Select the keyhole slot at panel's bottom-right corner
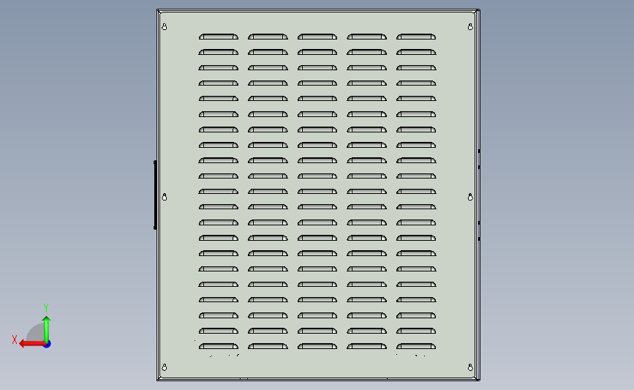This screenshot has height=390, width=634. tap(470, 367)
